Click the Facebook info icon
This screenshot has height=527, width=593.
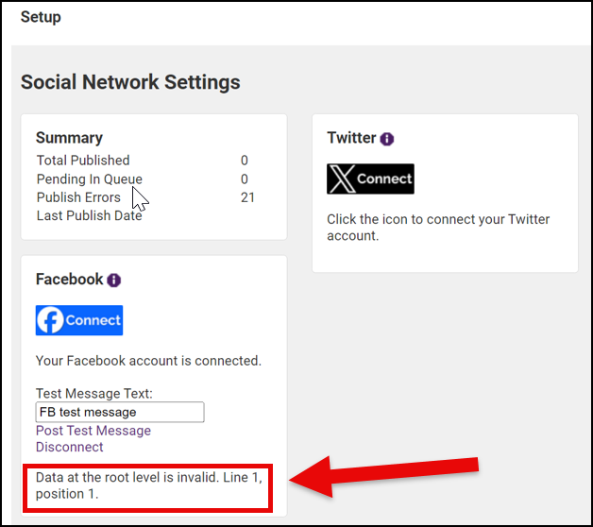114,280
